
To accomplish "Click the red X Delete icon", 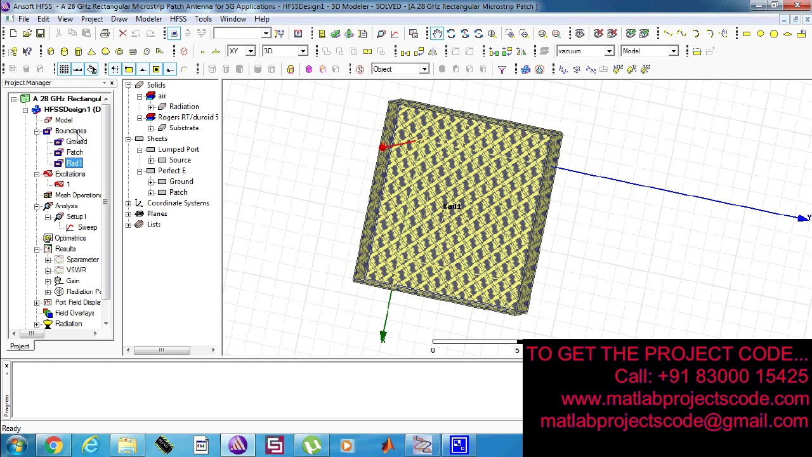I will pos(122,34).
